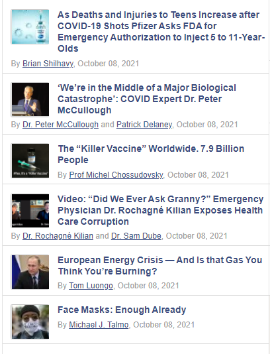Open 'The Killer Vaccine Worldwide' article

point(151,154)
